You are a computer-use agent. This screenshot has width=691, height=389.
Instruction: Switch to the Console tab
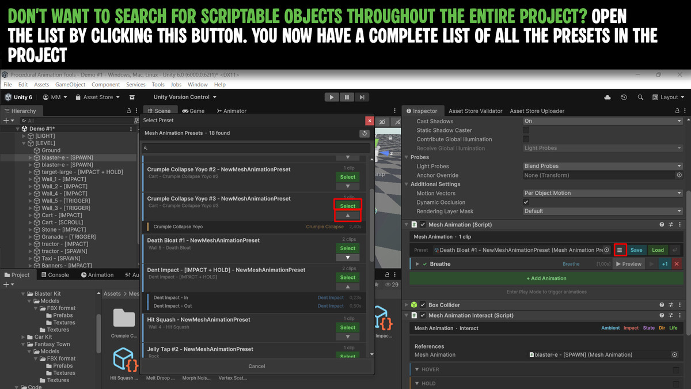point(55,275)
